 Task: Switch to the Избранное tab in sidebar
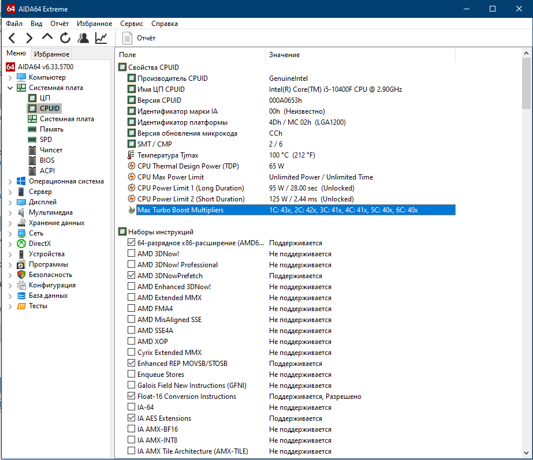pos(51,54)
